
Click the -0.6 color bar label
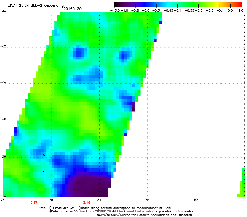point(146,11)
